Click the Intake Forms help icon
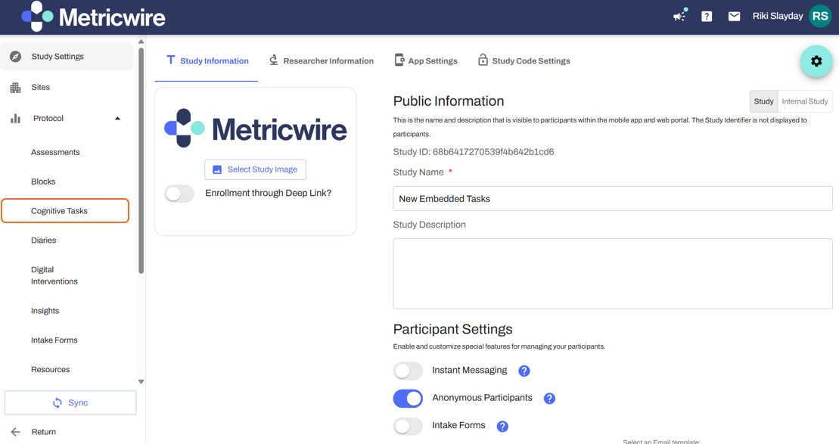The height and width of the screenshot is (444, 839). pos(502,427)
